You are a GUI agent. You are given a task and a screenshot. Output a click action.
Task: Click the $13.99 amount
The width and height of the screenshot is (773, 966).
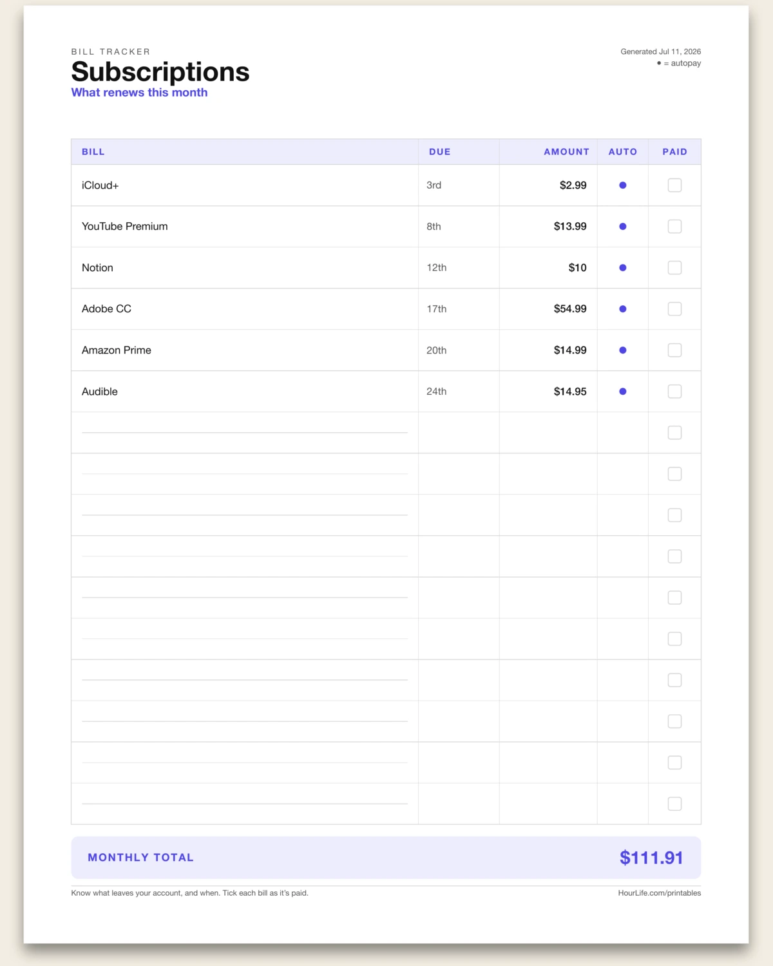coord(570,227)
